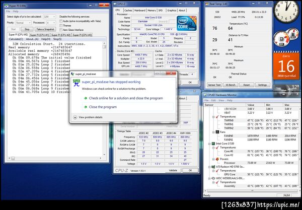Switch to Super PI [CPU #3] tab
Viewport: 302px width, 210px height.
click(82, 35)
